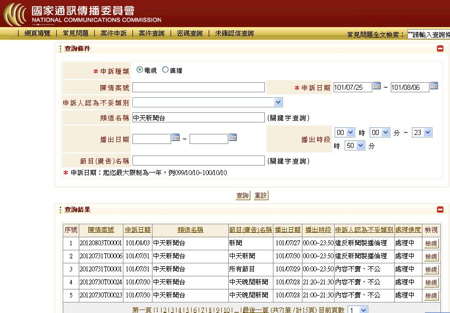Image resolution: width=450 pixels, height=313 pixels.
Task: Go to 第一頁 in pagination
Action: point(142,310)
